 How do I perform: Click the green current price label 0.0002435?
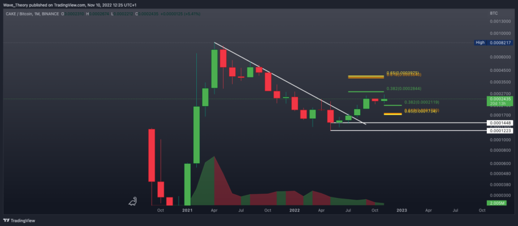click(x=500, y=101)
